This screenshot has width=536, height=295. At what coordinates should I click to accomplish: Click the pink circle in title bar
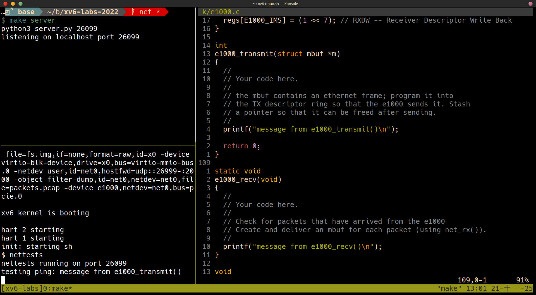(530, 4)
